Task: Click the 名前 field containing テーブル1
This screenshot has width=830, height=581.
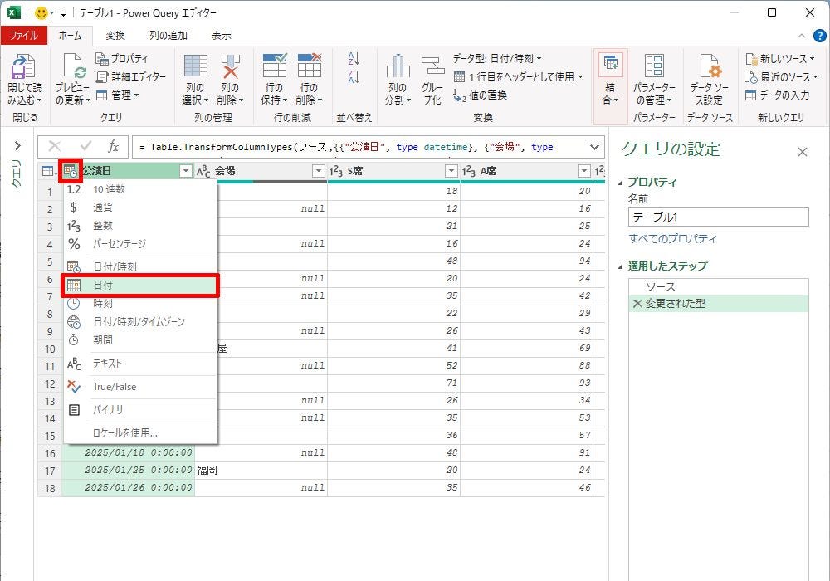Action: pyautogui.click(x=718, y=217)
